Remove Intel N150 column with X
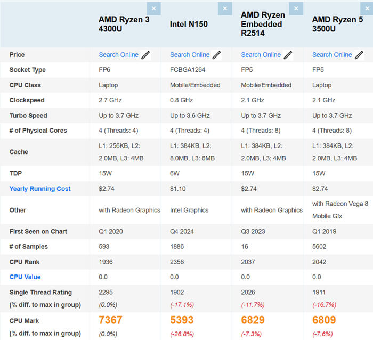Image resolution: width=373 pixels, height=340 pixels. [x=225, y=9]
